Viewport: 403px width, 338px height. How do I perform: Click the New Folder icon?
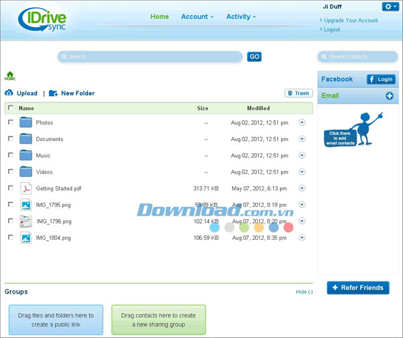pos(53,93)
